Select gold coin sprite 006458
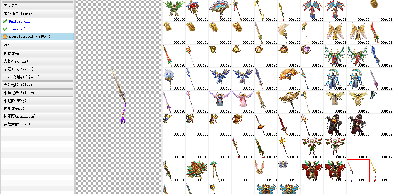The image size is (396, 194). click(375, 6)
